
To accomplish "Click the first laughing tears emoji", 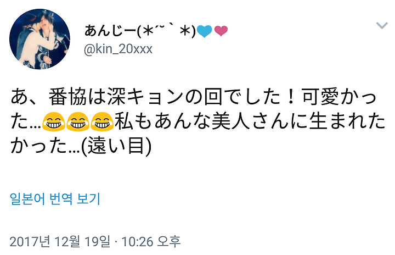I will pyautogui.click(x=53, y=121).
